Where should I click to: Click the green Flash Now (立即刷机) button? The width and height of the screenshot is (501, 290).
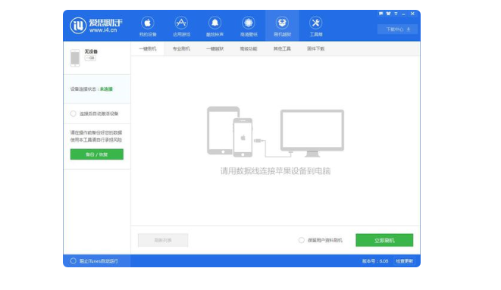[384, 240]
